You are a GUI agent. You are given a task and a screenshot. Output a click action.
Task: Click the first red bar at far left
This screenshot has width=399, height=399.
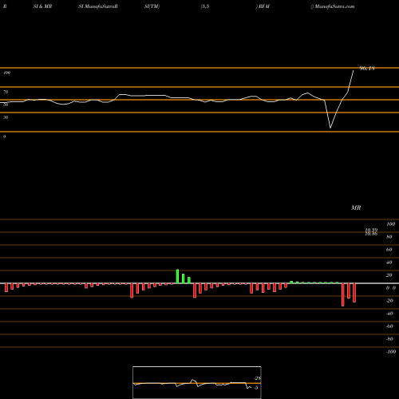(6, 287)
